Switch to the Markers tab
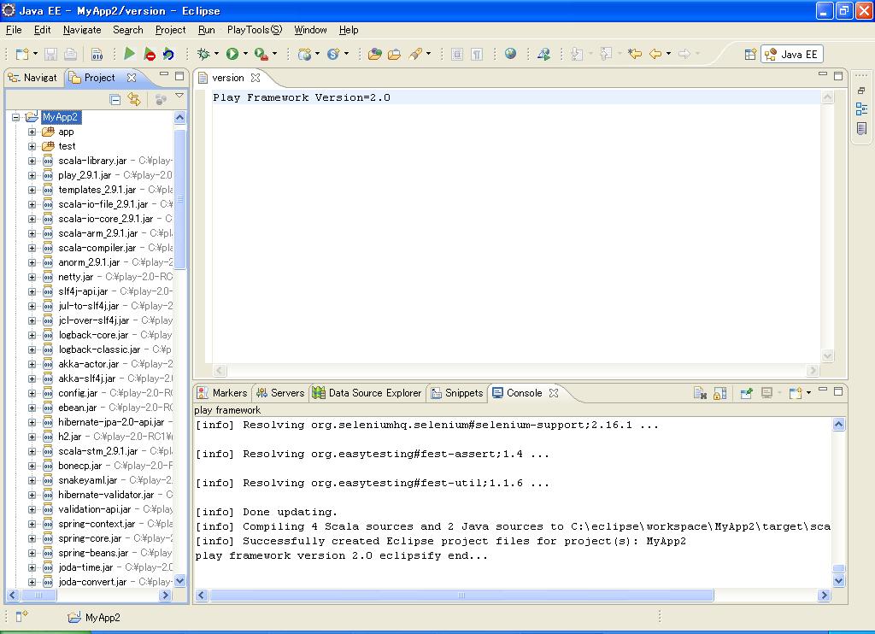875x634 pixels. point(222,393)
